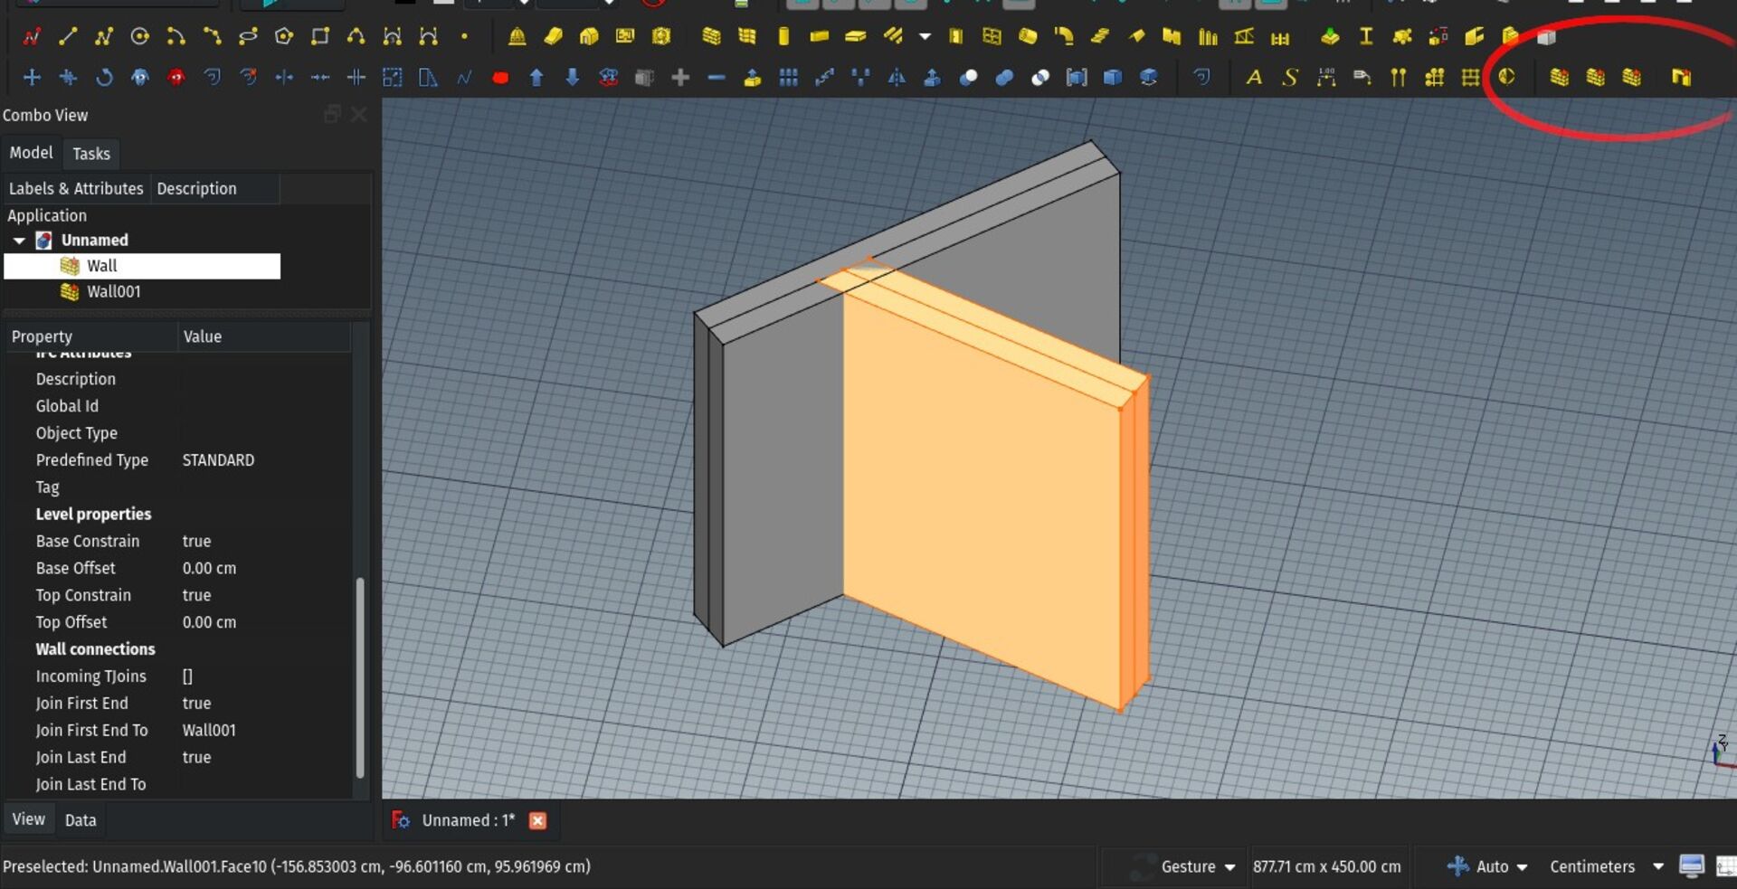Select the Draft Point tool
This screenshot has height=889, width=1737.
(465, 37)
